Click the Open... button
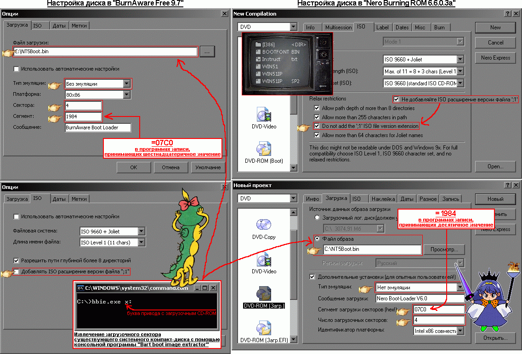 pos(495,166)
